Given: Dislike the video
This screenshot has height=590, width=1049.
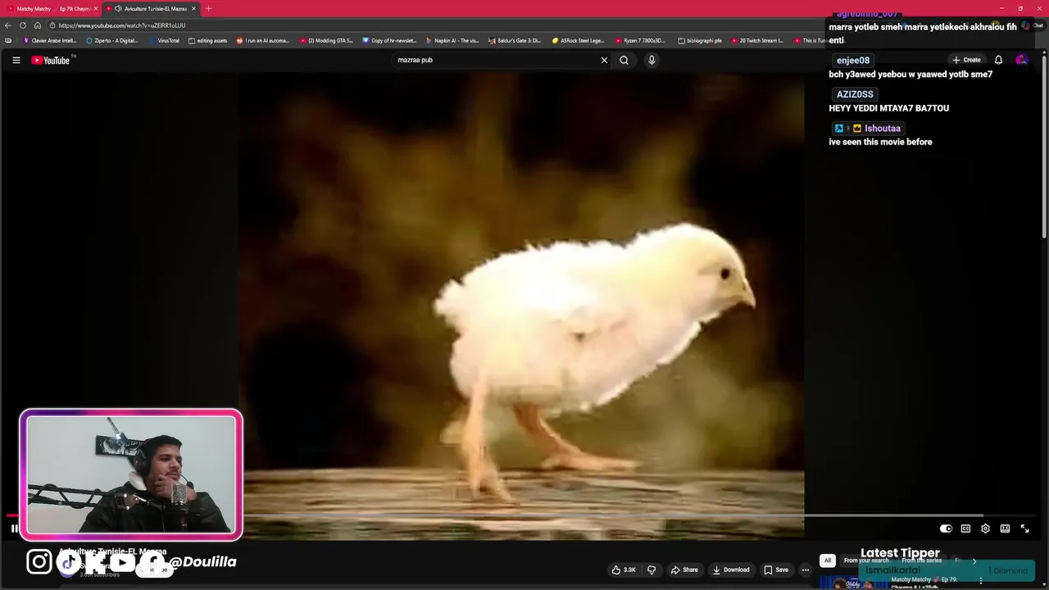Looking at the screenshot, I should click(x=652, y=570).
